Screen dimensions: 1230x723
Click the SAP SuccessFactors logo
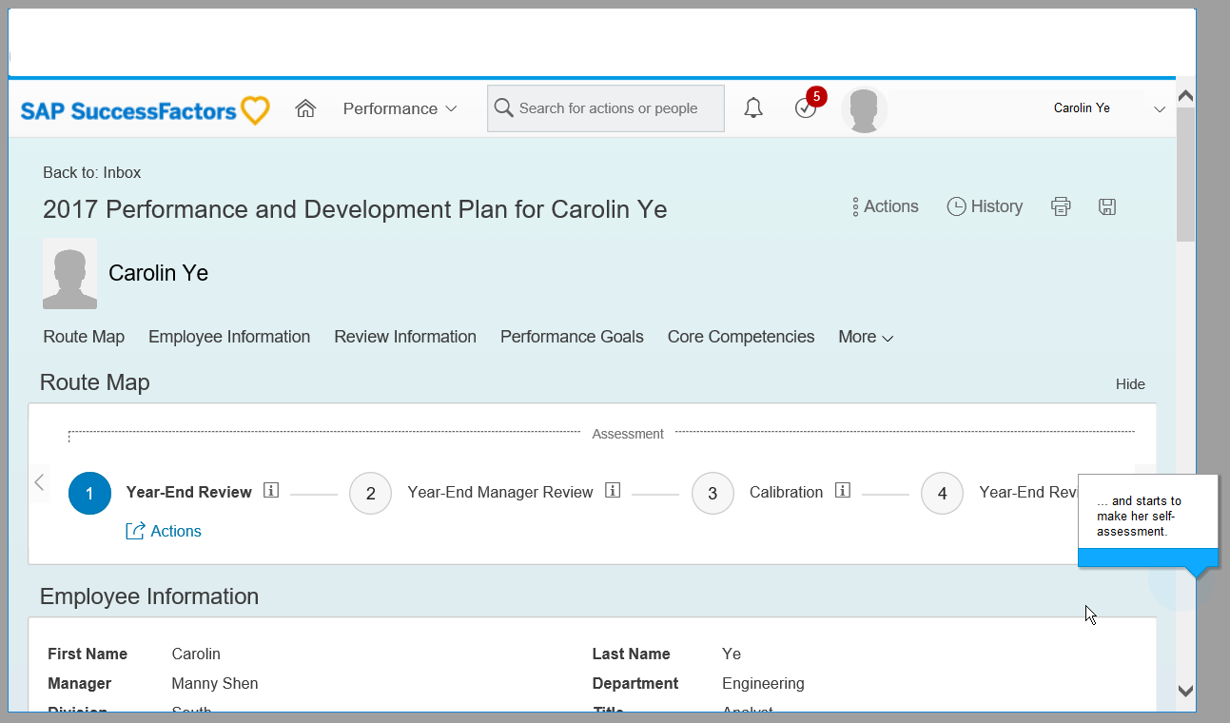146,110
